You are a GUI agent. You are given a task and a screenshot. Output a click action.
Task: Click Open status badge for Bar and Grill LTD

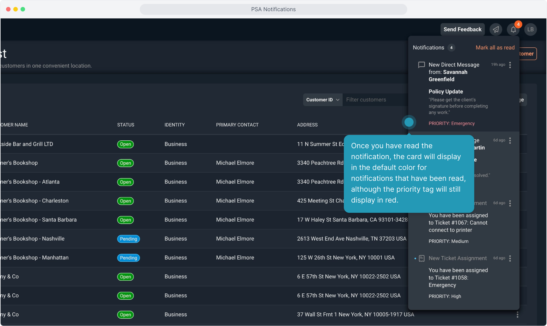click(x=125, y=144)
